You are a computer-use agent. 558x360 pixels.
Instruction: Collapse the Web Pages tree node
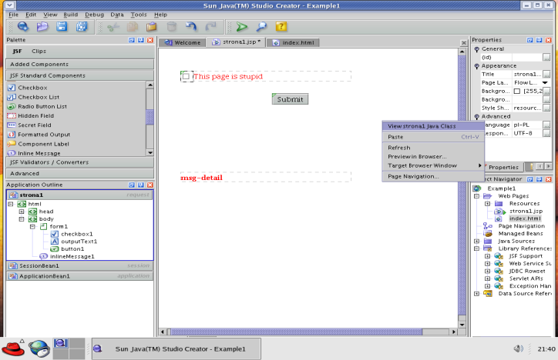point(478,196)
